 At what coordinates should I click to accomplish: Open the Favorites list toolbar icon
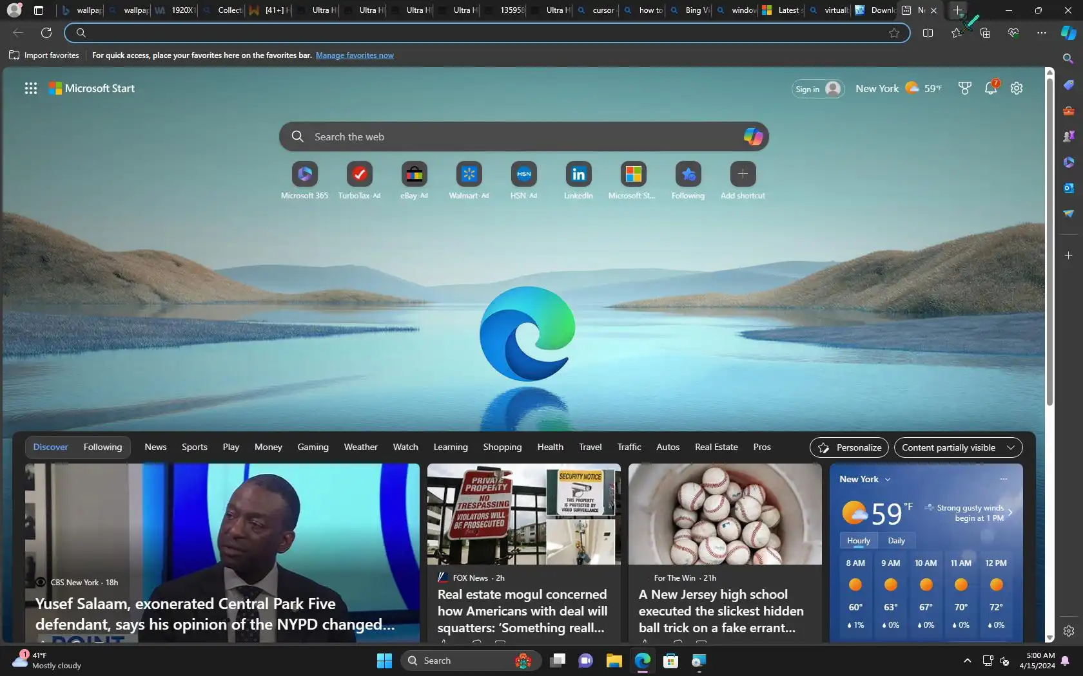tap(957, 33)
